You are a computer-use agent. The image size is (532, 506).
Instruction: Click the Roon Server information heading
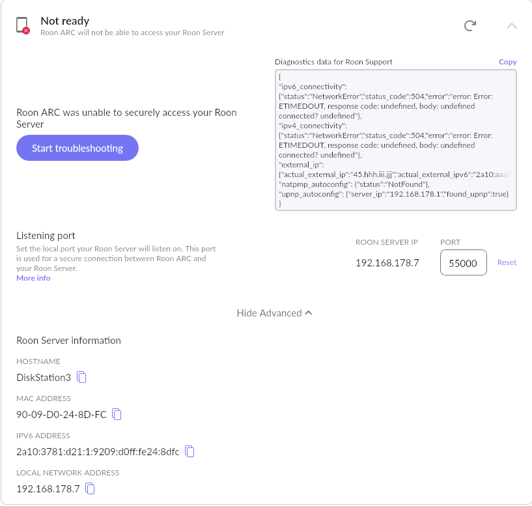[68, 340]
